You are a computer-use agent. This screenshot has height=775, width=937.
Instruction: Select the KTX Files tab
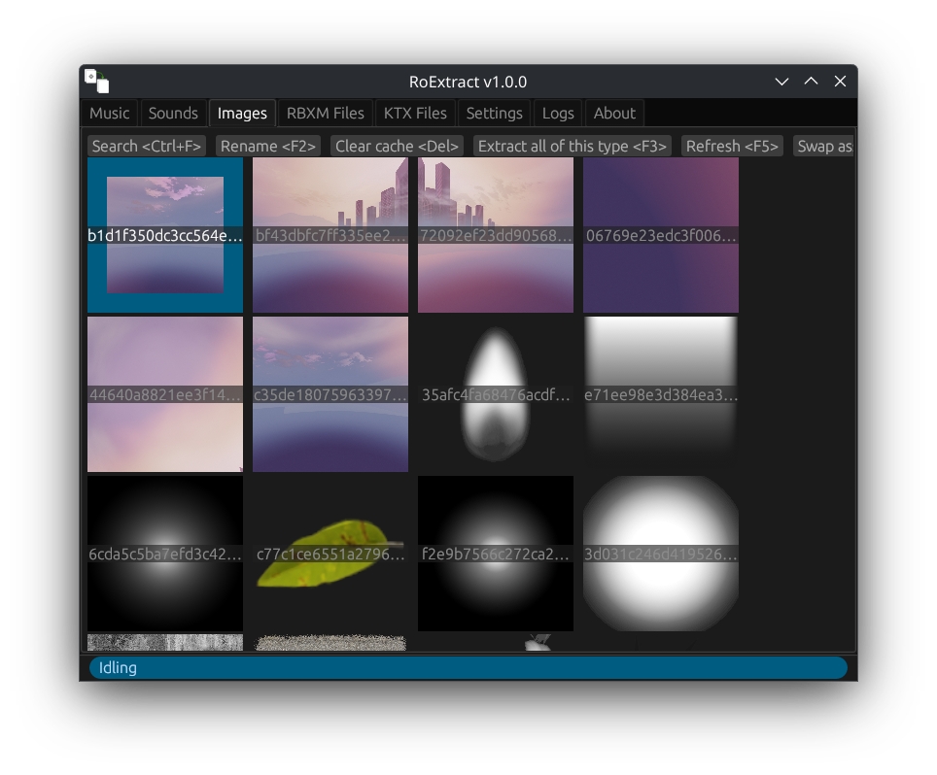415,113
